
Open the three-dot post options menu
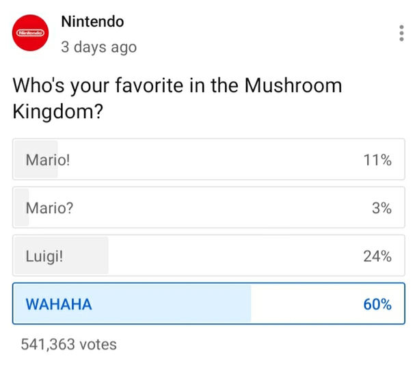coord(401,33)
